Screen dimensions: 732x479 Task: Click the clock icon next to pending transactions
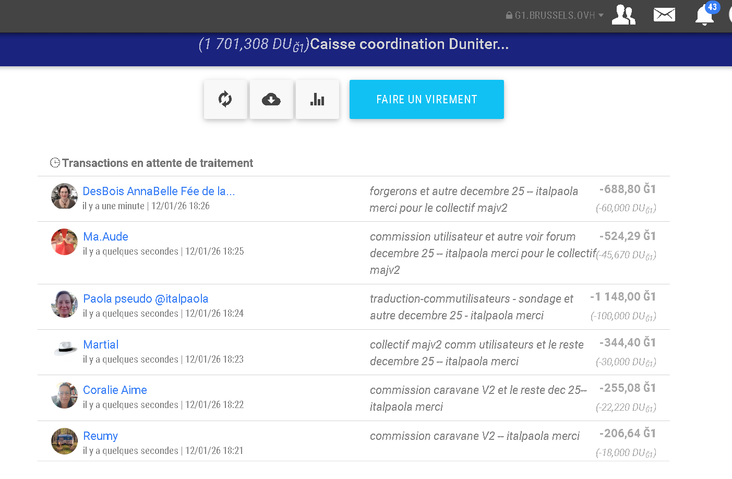pos(55,163)
